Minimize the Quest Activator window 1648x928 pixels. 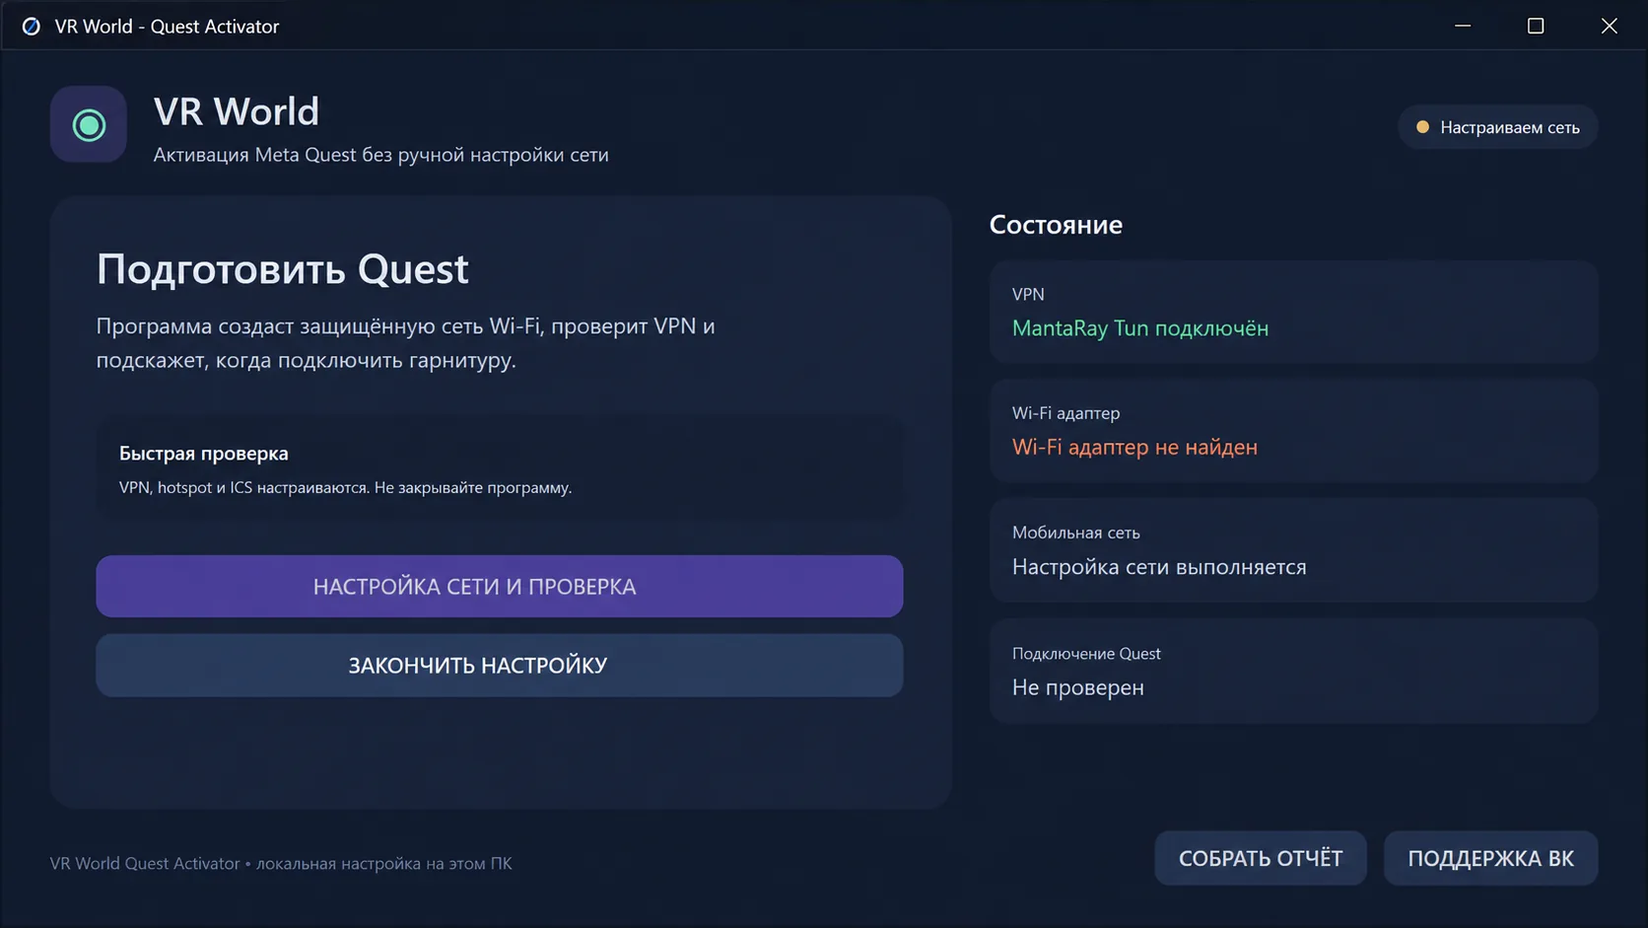tap(1463, 26)
